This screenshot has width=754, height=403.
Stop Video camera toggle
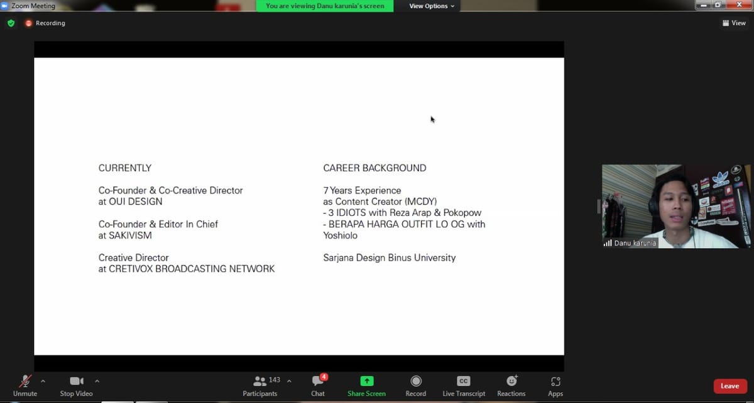point(76,385)
